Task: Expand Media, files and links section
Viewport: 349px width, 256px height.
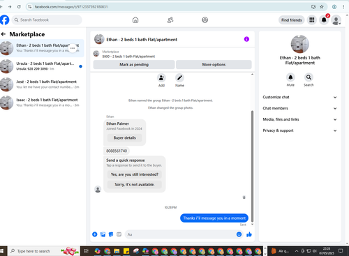Action: click(300, 119)
